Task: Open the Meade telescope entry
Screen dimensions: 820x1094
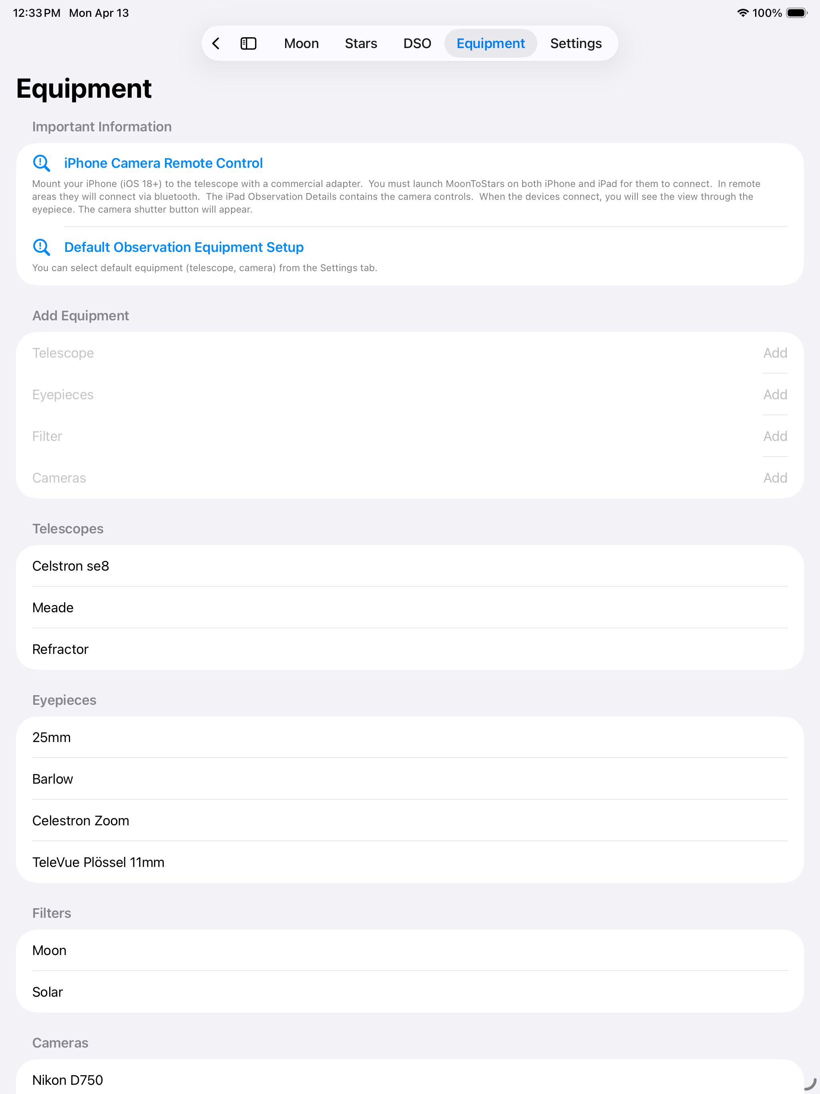Action: click(410, 607)
